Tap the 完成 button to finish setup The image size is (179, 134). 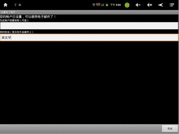170,129
